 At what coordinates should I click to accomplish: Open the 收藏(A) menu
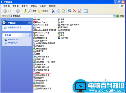pos(34,6)
